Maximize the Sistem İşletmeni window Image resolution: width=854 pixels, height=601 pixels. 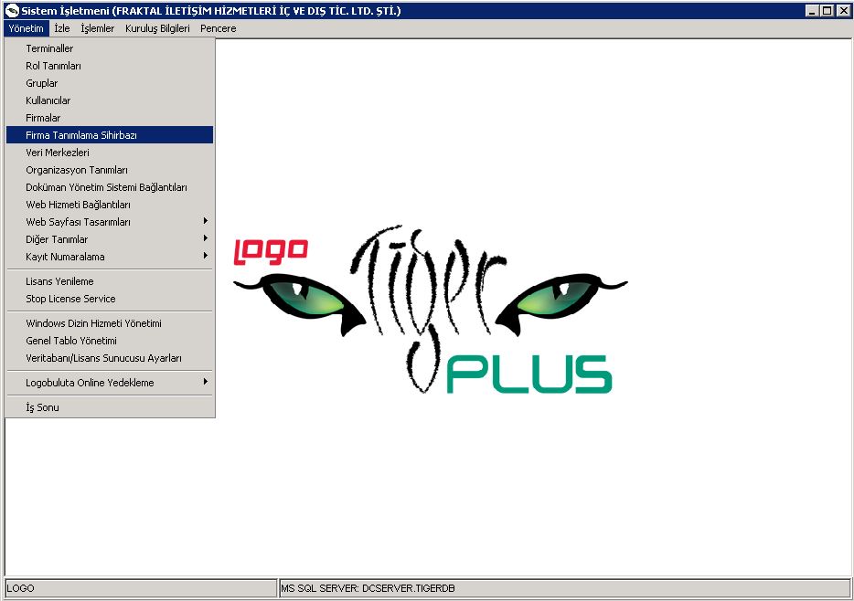point(827,10)
